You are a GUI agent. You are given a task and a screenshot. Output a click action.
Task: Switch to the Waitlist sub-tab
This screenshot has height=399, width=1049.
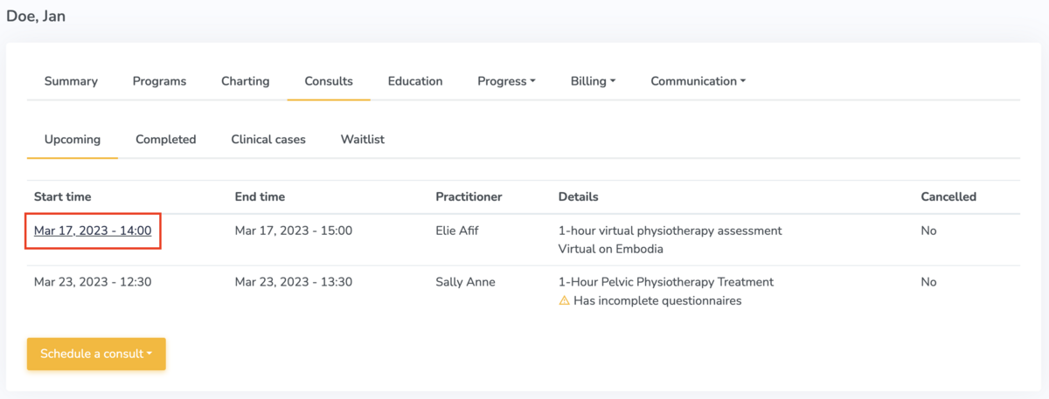pyautogui.click(x=363, y=140)
